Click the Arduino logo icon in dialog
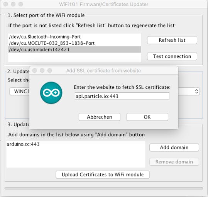Viewport: 208px width, 197px height. (x=51, y=93)
